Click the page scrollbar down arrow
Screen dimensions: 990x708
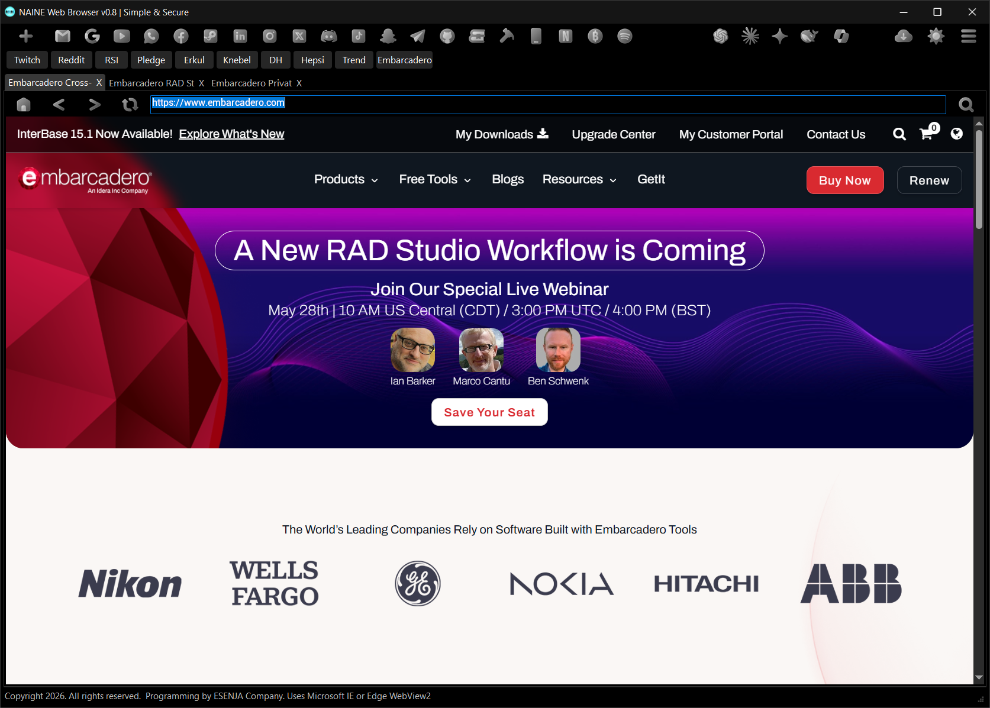pyautogui.click(x=979, y=678)
